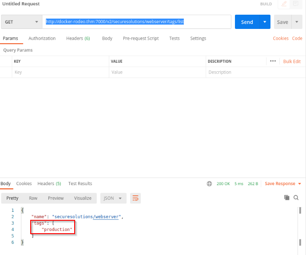Click the Cookies link beside Code

[281, 38]
